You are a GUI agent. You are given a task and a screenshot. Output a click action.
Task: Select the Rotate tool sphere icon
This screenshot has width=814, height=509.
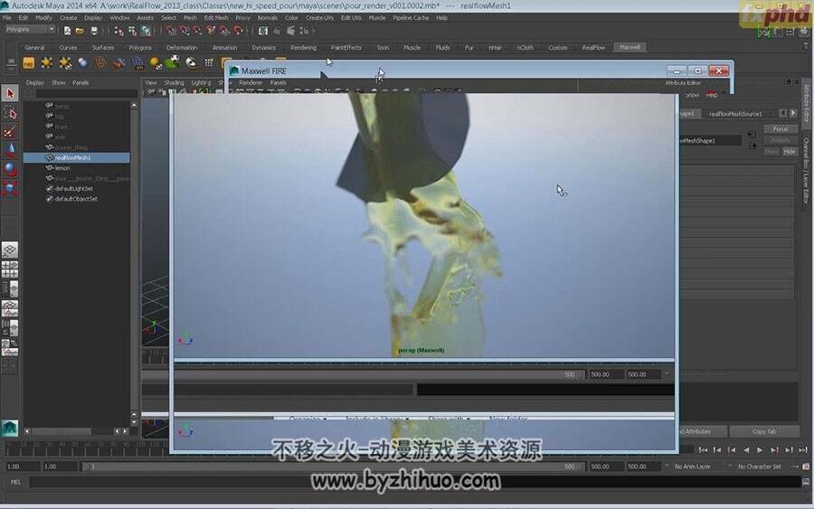[x=10, y=169]
